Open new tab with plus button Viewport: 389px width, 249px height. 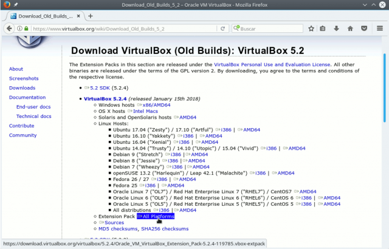[91, 16]
